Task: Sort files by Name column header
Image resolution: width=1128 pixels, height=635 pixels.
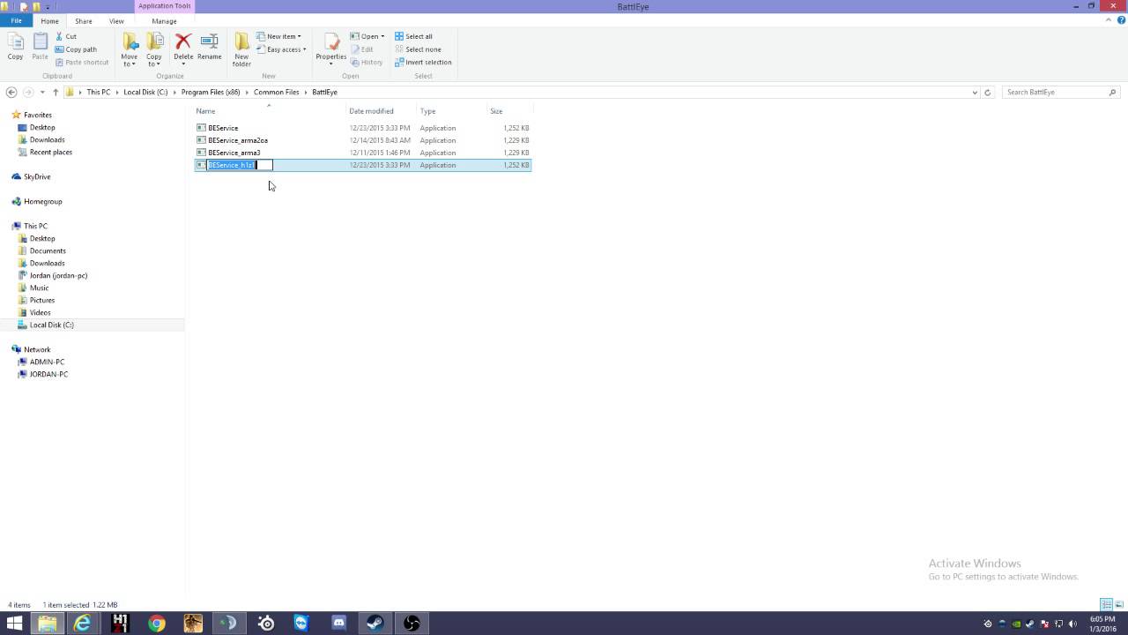Action: (269, 111)
